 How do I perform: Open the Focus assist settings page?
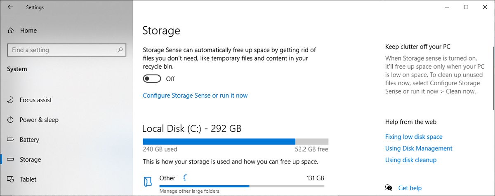(35, 100)
